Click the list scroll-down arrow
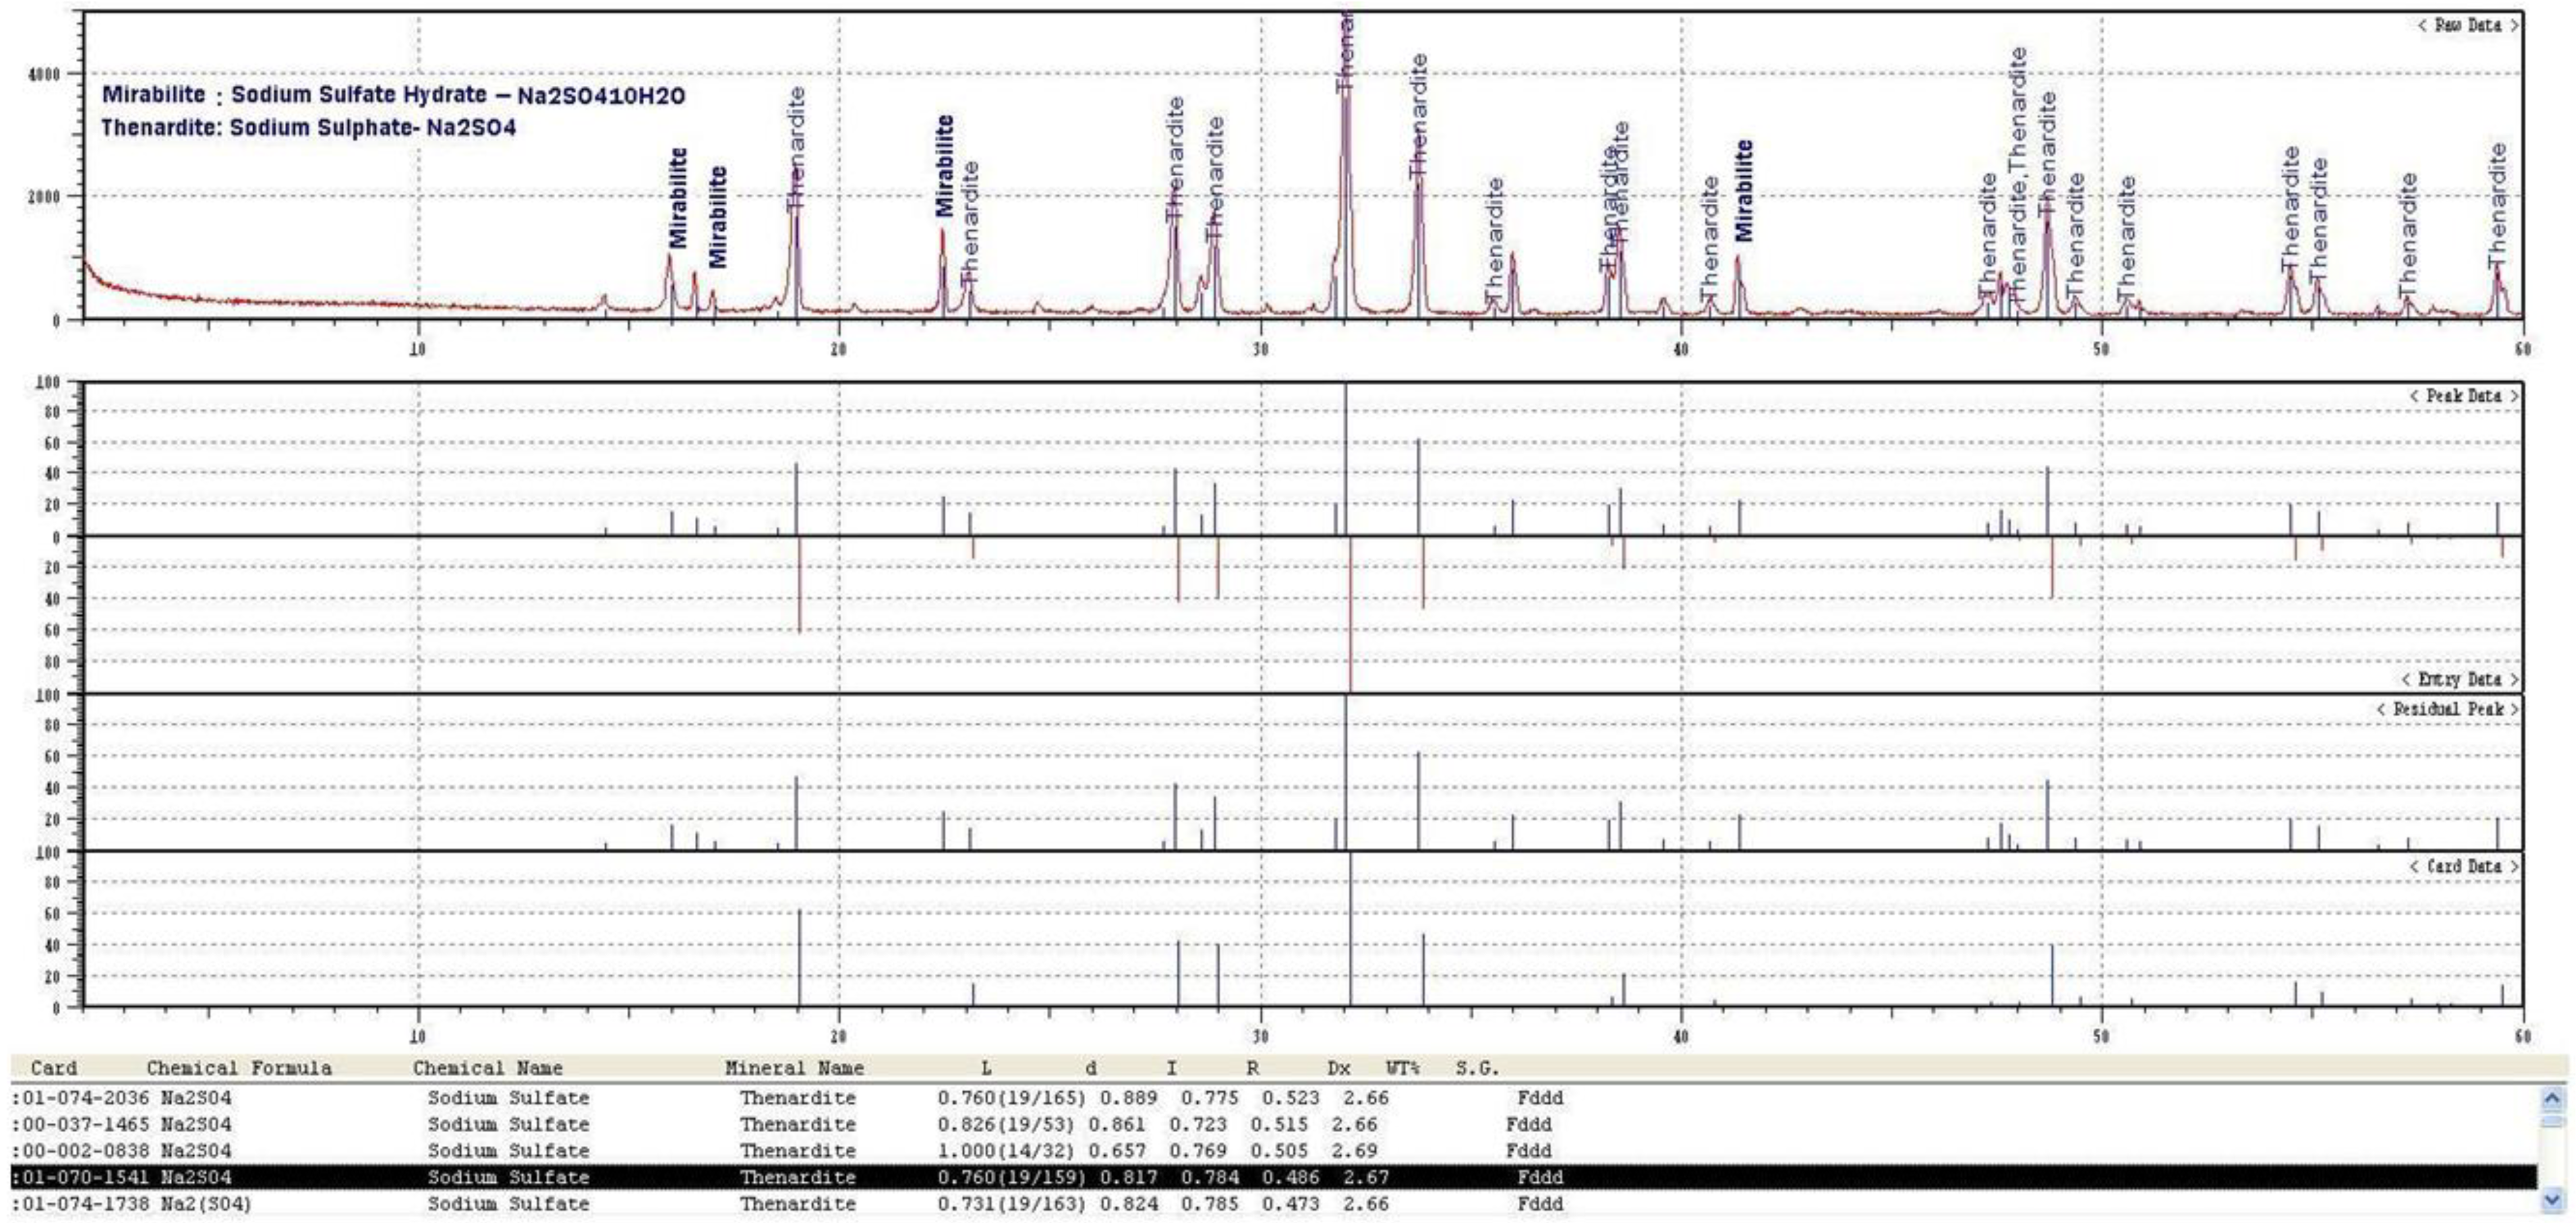The image size is (2576, 1223). tap(2552, 1199)
